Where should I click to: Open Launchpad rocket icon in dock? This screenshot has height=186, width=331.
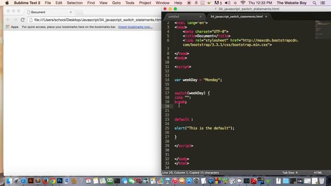click(x=16, y=180)
